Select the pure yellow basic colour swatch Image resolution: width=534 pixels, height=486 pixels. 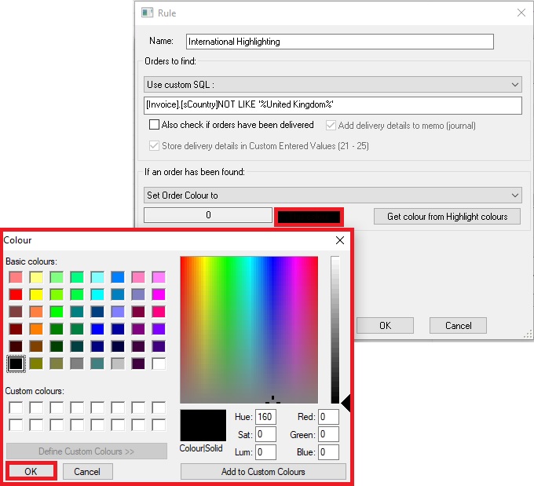pos(36,294)
